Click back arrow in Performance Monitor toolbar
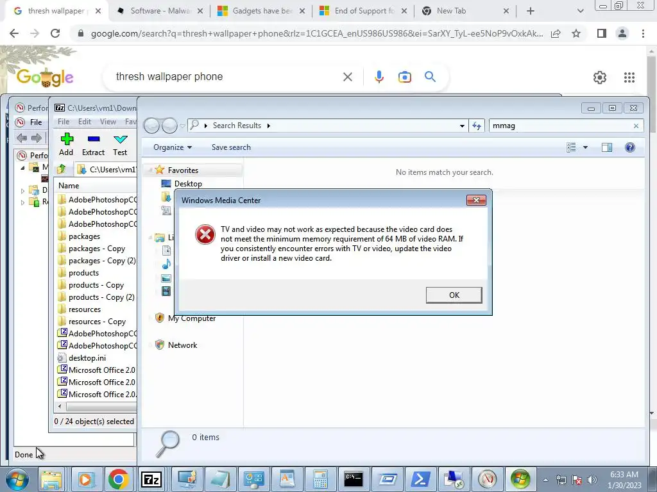 (x=22, y=138)
